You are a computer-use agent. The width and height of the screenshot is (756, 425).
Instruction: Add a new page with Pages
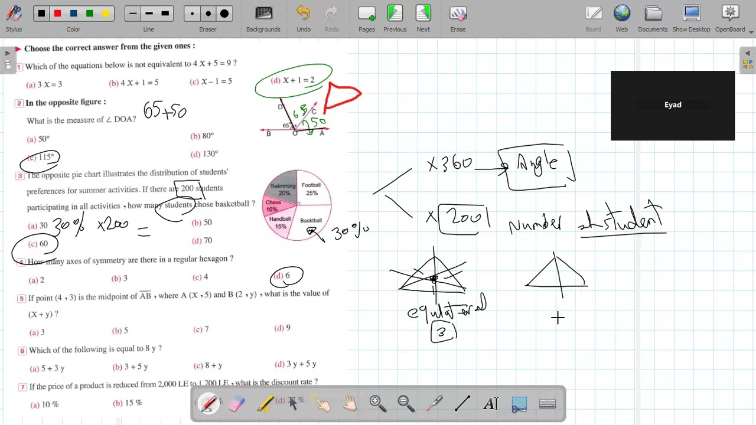(367, 19)
